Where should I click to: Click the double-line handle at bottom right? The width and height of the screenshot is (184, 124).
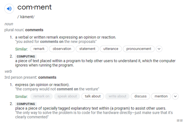point(179,120)
